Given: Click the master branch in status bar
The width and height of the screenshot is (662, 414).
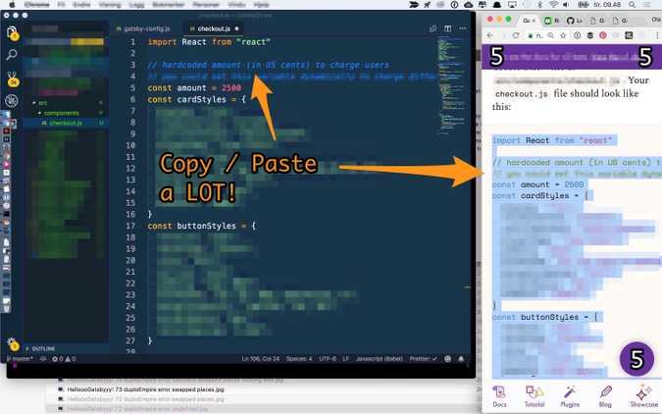Looking at the screenshot, I should [x=19, y=359].
